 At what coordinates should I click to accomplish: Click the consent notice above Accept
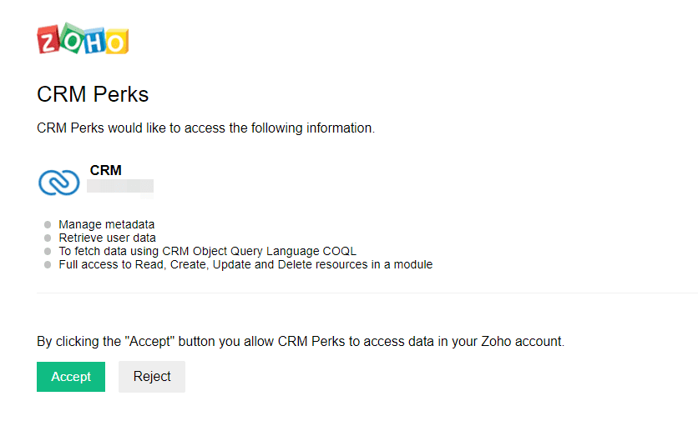pyautogui.click(x=301, y=342)
